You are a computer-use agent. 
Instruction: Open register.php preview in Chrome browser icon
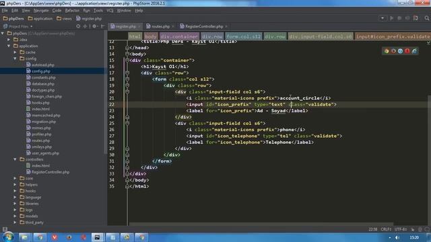387,51
